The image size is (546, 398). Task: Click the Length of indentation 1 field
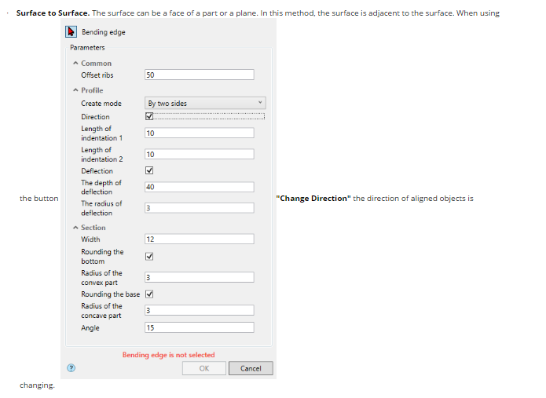pyautogui.click(x=199, y=133)
